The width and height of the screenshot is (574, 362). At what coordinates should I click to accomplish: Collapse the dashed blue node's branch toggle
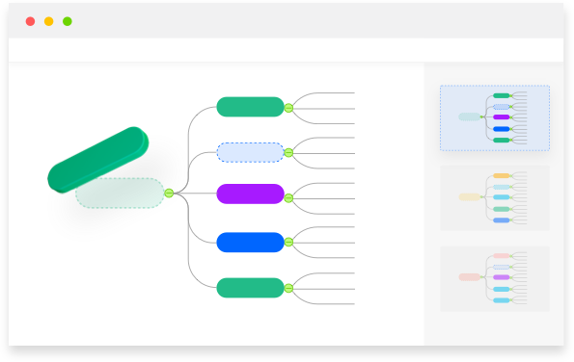point(288,153)
